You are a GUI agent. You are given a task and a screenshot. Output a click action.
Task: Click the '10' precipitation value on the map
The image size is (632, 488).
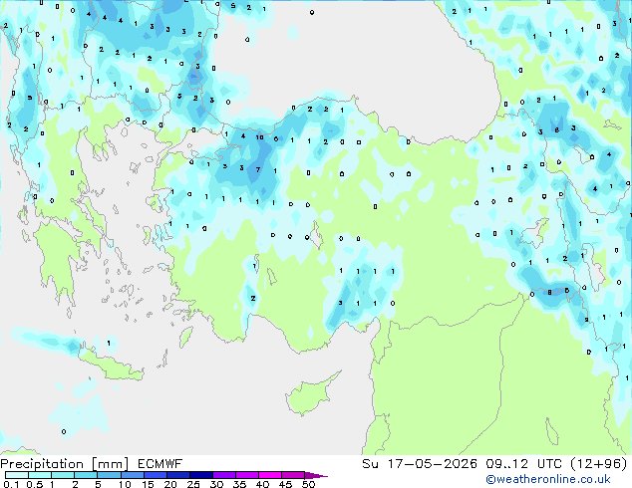pyautogui.click(x=259, y=137)
